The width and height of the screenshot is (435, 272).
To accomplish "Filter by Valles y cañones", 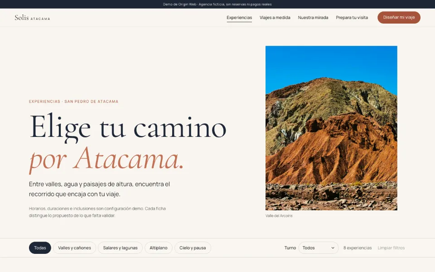I will 74,248.
